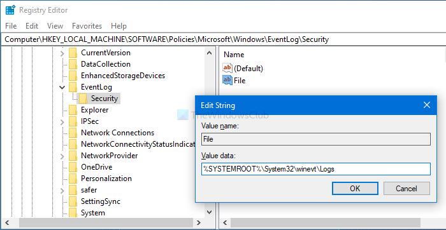
Task: Click the tree pane scroll down arrow
Action: (210, 212)
